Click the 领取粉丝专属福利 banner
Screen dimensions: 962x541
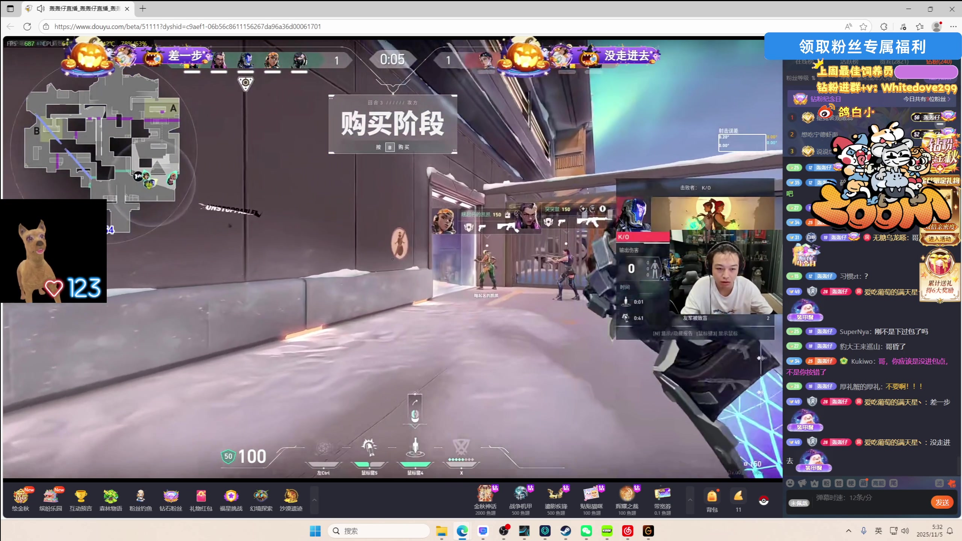862,47
